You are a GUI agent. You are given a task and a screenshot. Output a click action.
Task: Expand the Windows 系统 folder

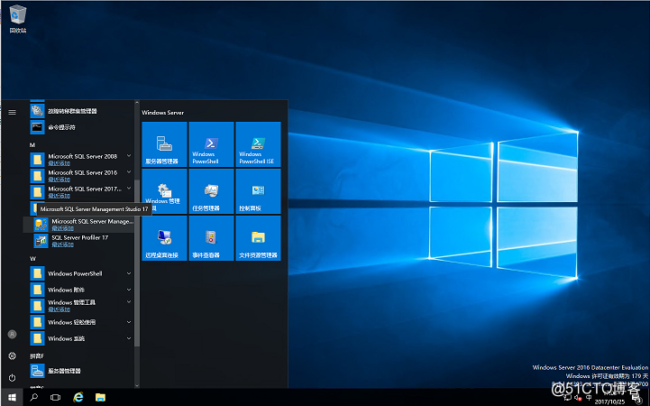(81, 338)
